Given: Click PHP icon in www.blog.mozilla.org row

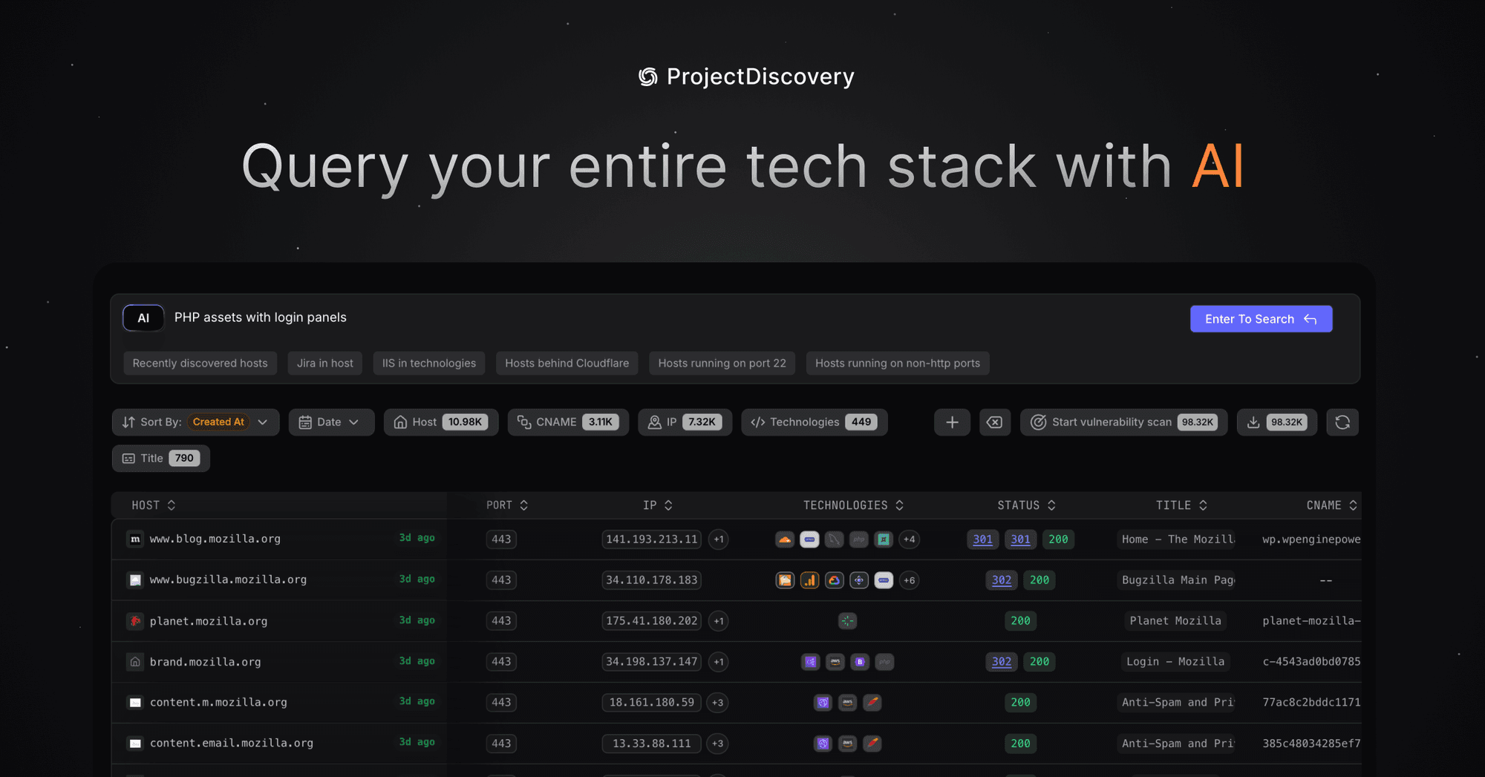Looking at the screenshot, I should tap(859, 540).
